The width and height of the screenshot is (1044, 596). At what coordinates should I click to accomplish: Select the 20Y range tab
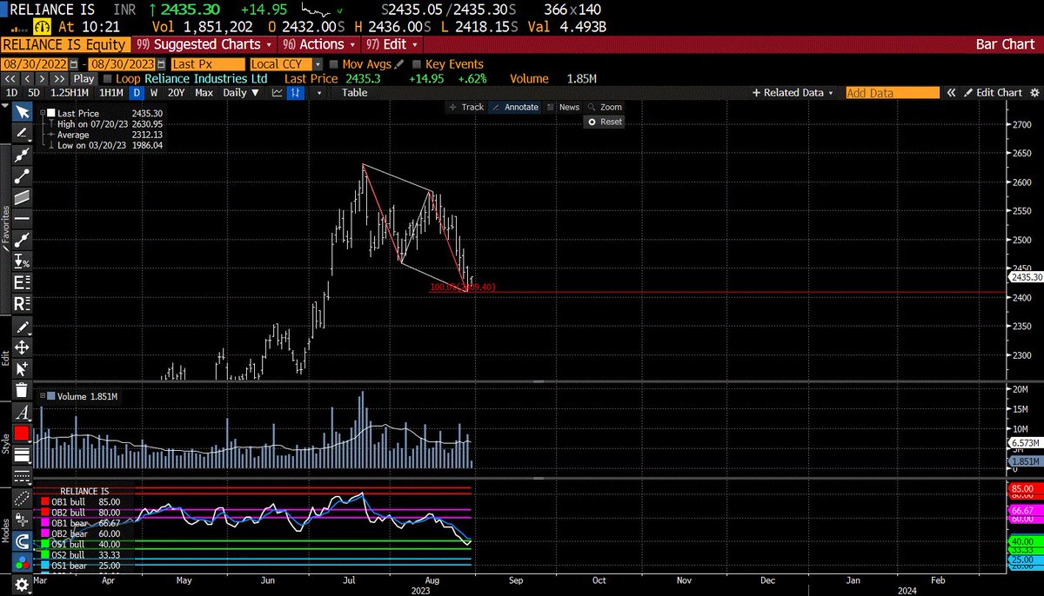coord(177,92)
